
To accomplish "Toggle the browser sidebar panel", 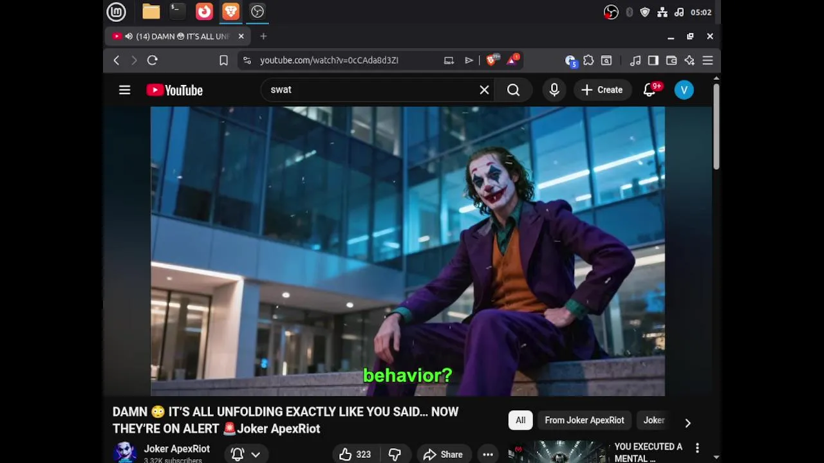I will (x=653, y=60).
